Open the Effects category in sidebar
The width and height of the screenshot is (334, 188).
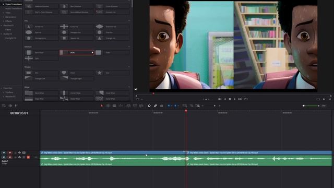pyautogui.click(x=8, y=21)
